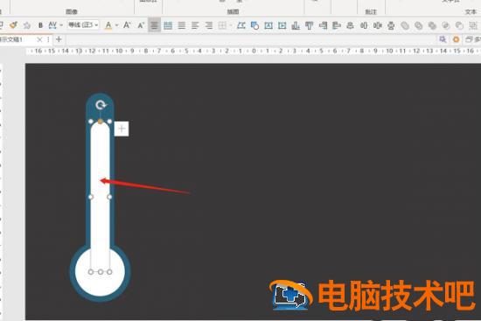481x321 pixels.
Task: Apply the underlined A font color
Action: click(x=108, y=25)
